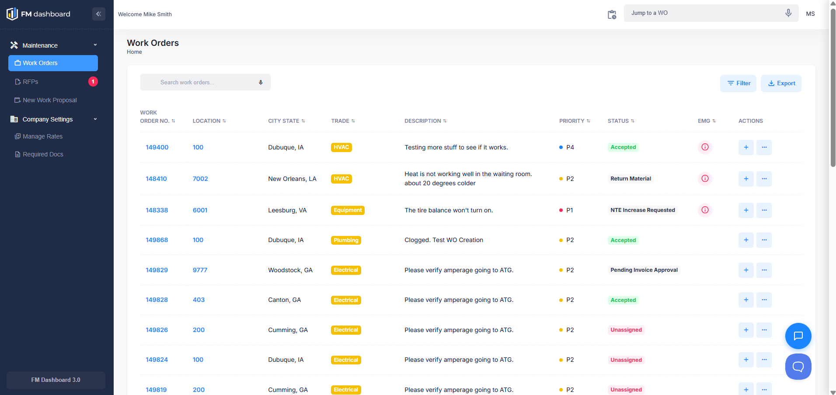836x395 pixels.
Task: Click the FM Dashboard 3.0 button
Action: [x=56, y=380]
